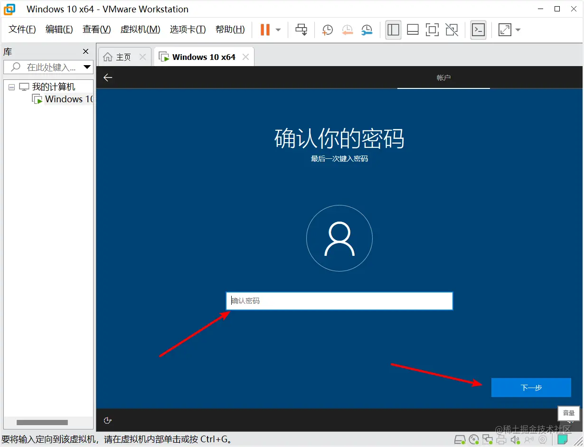Click the network adapter status icon

coord(488,440)
